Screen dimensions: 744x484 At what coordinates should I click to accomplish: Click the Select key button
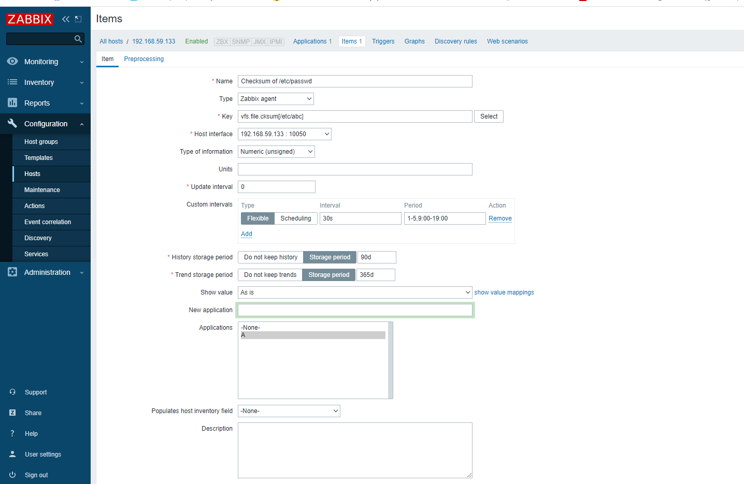489,116
